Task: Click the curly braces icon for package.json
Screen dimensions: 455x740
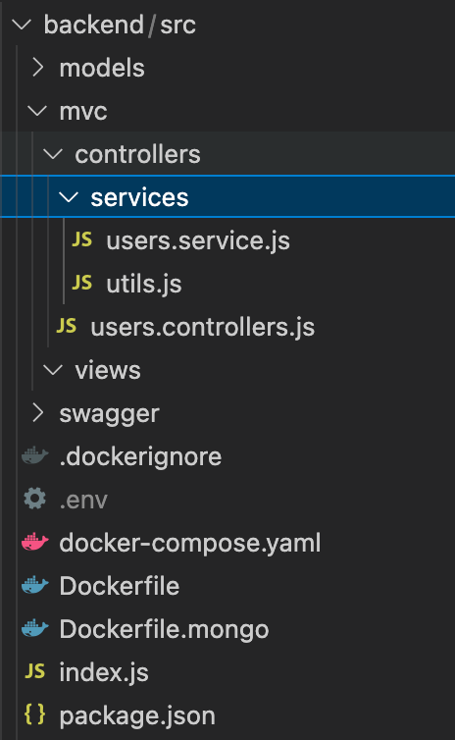Action: pyautogui.click(x=35, y=714)
